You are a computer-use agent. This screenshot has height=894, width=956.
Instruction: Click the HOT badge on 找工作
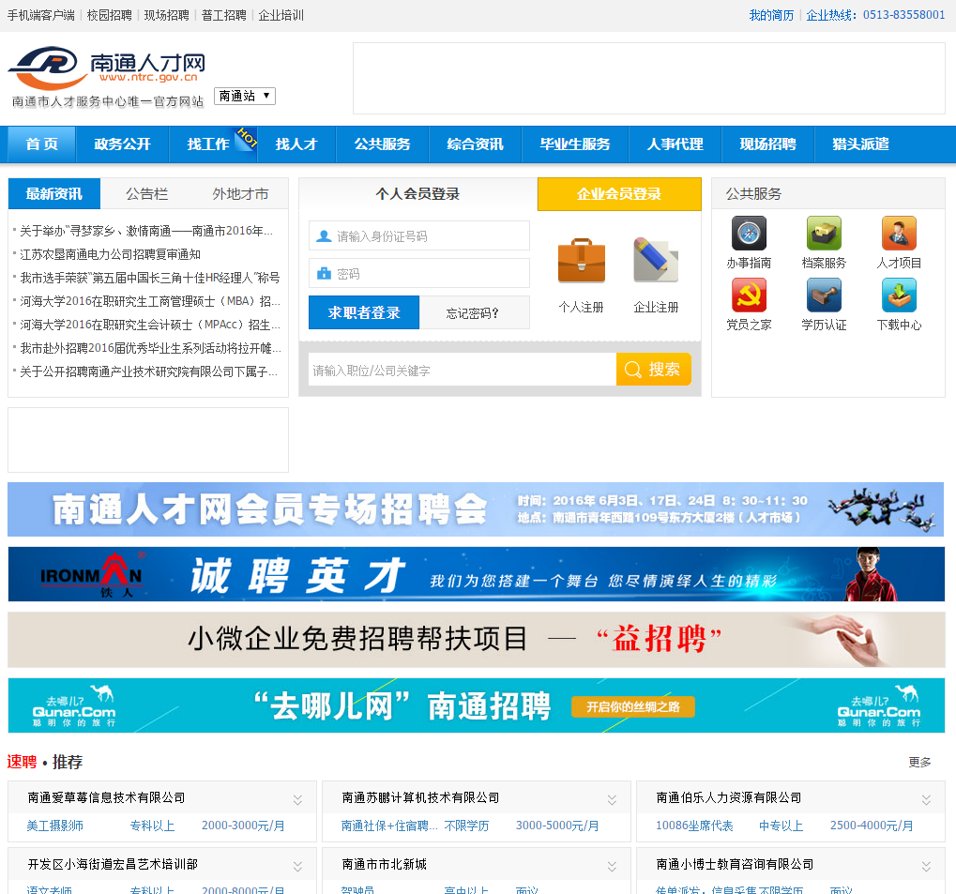point(247,139)
